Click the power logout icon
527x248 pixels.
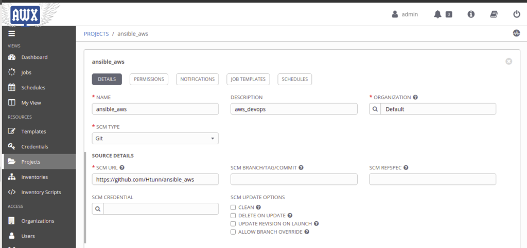click(517, 14)
